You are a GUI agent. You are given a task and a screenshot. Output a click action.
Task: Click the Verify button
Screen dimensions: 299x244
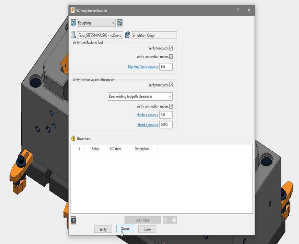[x=103, y=229]
